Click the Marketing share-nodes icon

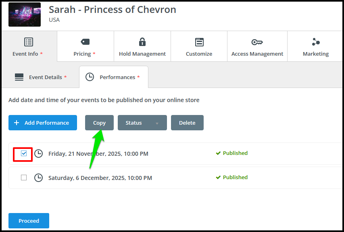(x=316, y=42)
